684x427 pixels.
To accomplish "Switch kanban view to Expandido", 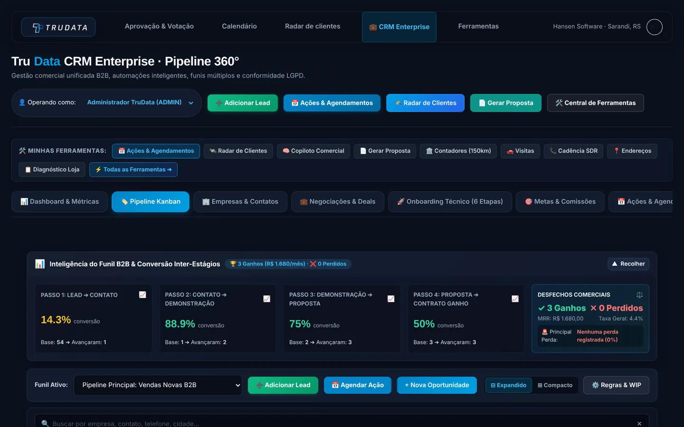I will 508,385.
